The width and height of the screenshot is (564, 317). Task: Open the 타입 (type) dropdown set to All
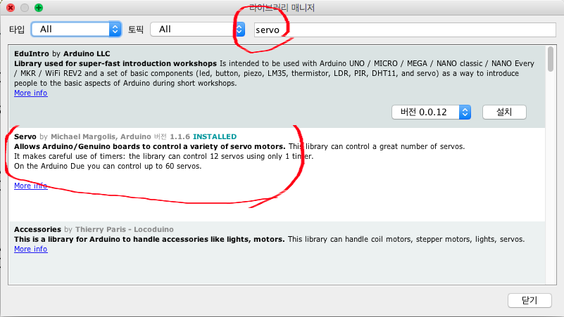coord(76,29)
